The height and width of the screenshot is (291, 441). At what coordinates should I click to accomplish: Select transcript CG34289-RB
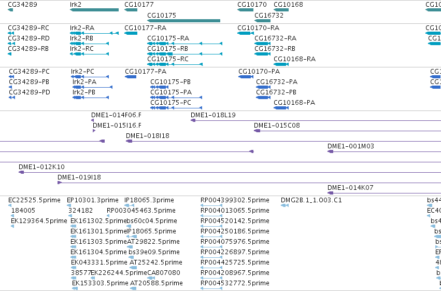[x=10, y=54]
